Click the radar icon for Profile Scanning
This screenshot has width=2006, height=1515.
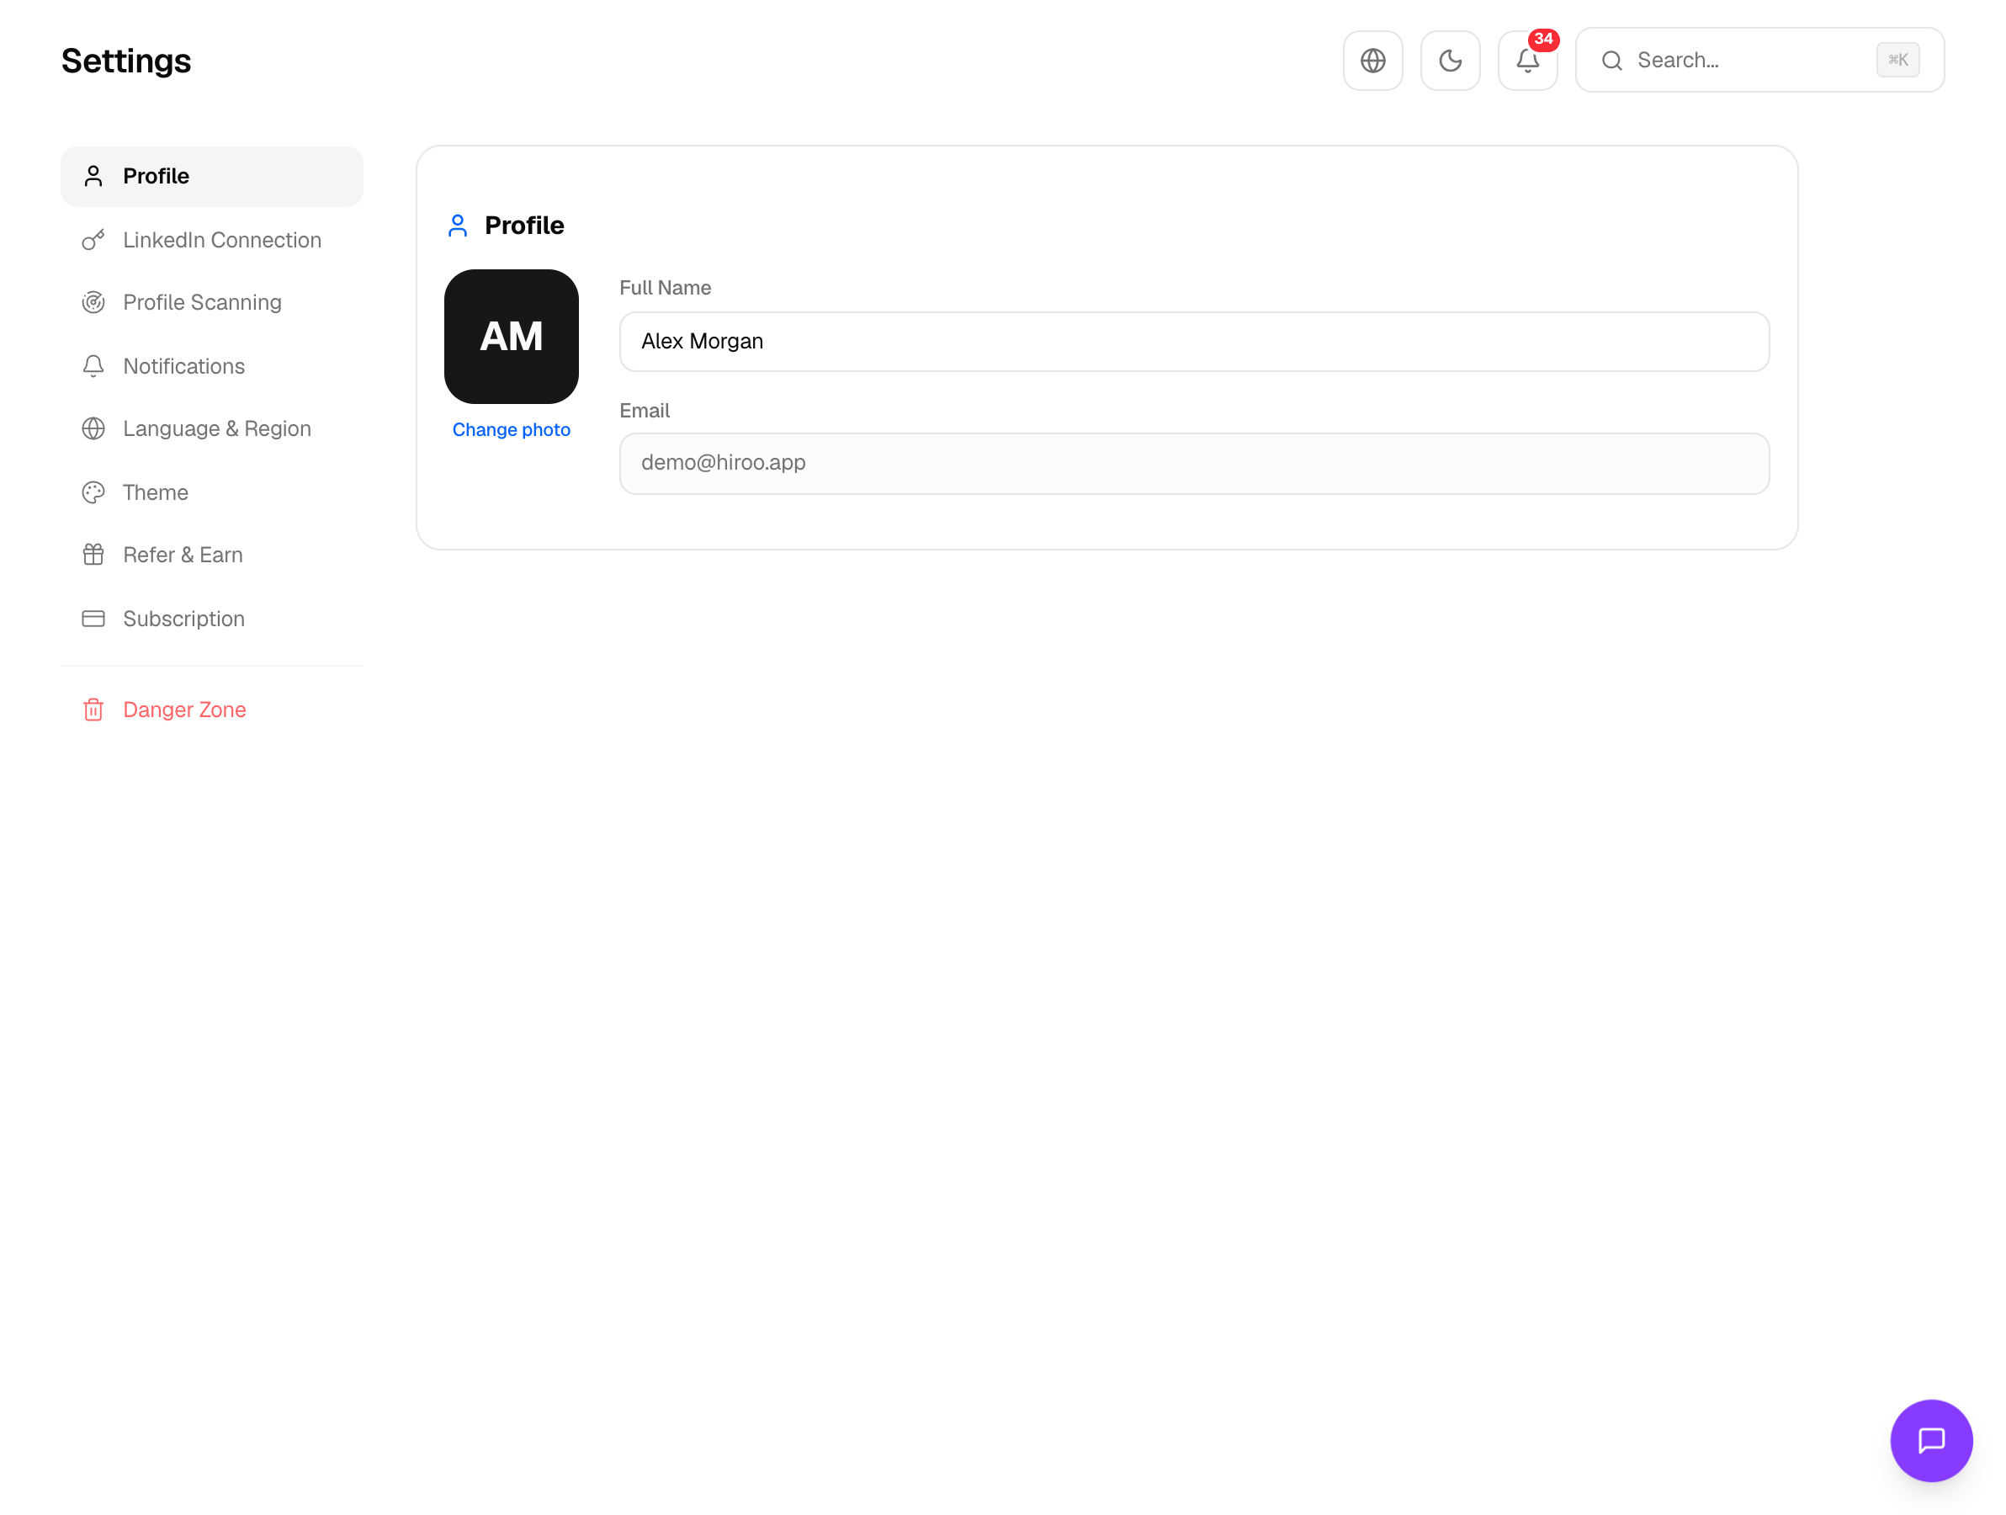tap(93, 302)
